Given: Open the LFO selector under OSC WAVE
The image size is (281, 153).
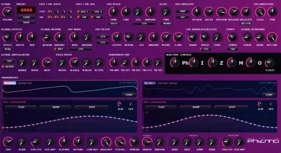Looking at the screenshot, I should [x=81, y=49].
